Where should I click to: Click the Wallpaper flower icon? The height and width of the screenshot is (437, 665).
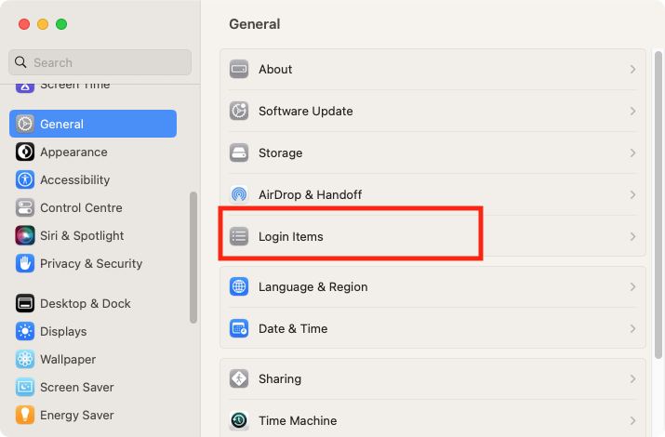pos(25,360)
